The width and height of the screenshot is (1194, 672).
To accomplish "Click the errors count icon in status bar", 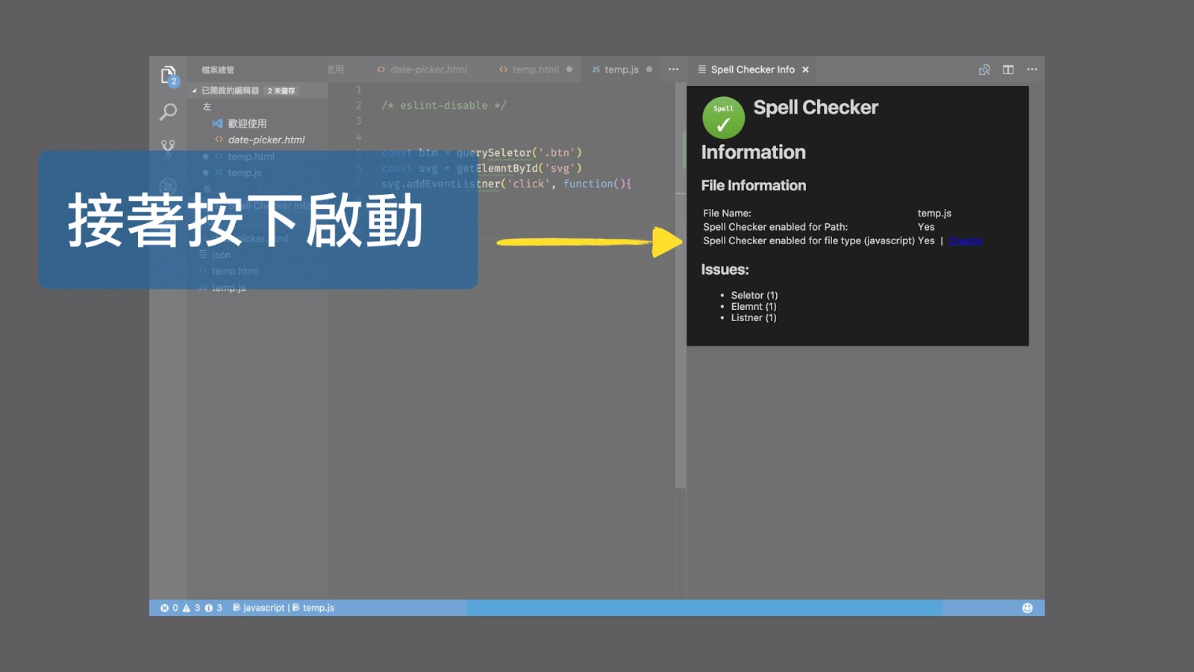I will 169,608.
